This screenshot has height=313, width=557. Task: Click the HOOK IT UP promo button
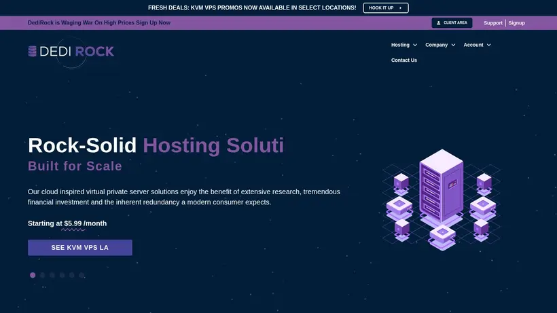[385, 7]
